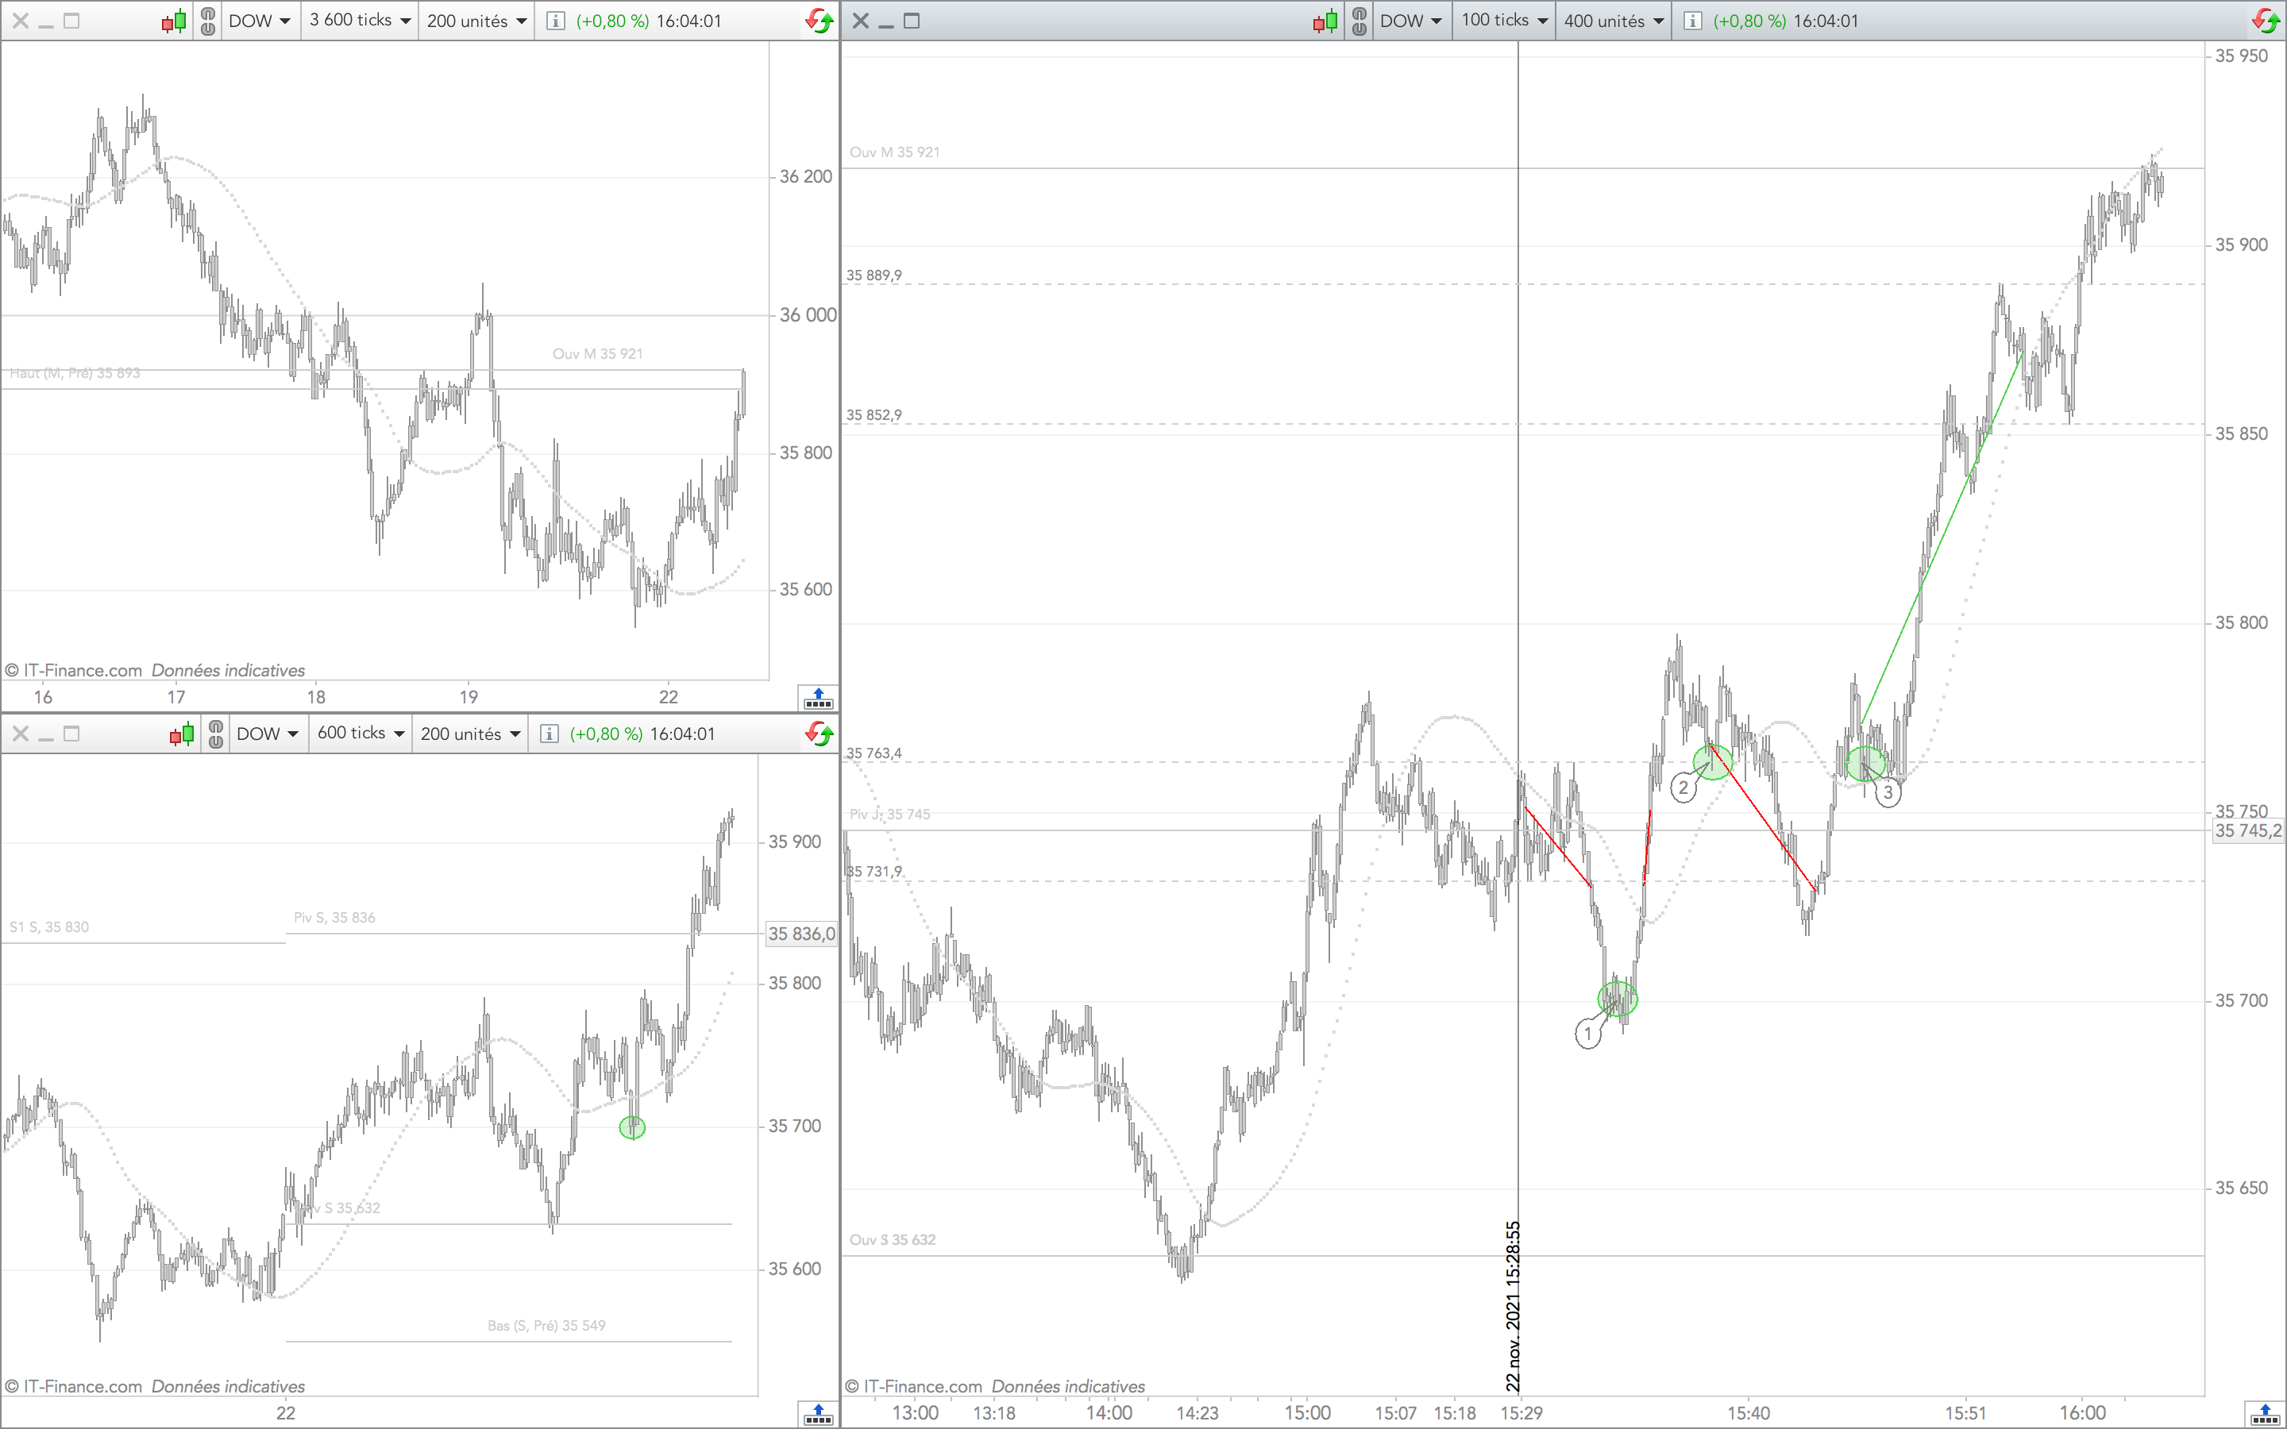Toggle link icon in the 100 ticks chart
The image size is (2287, 1429).
(1359, 21)
